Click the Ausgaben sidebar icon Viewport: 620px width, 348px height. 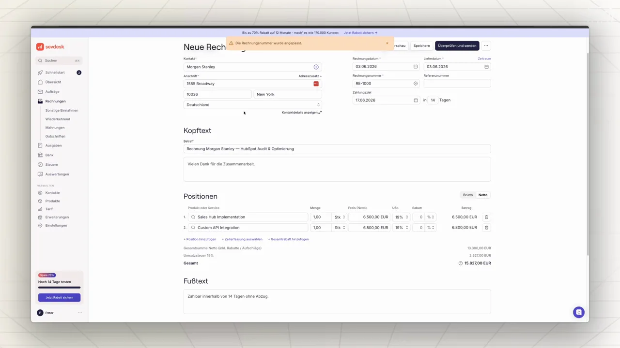point(40,145)
